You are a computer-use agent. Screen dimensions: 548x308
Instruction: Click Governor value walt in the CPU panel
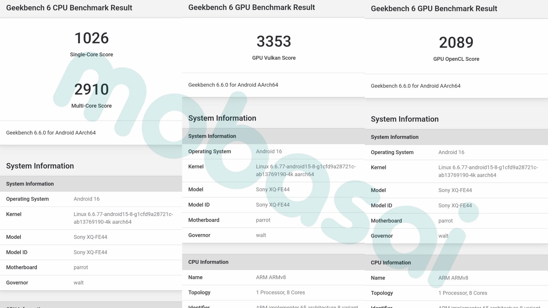click(x=79, y=283)
